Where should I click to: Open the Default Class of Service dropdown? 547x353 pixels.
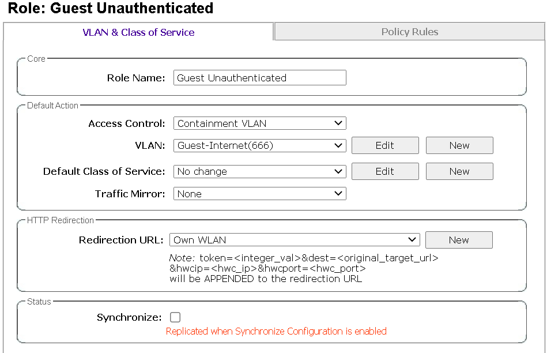(259, 171)
